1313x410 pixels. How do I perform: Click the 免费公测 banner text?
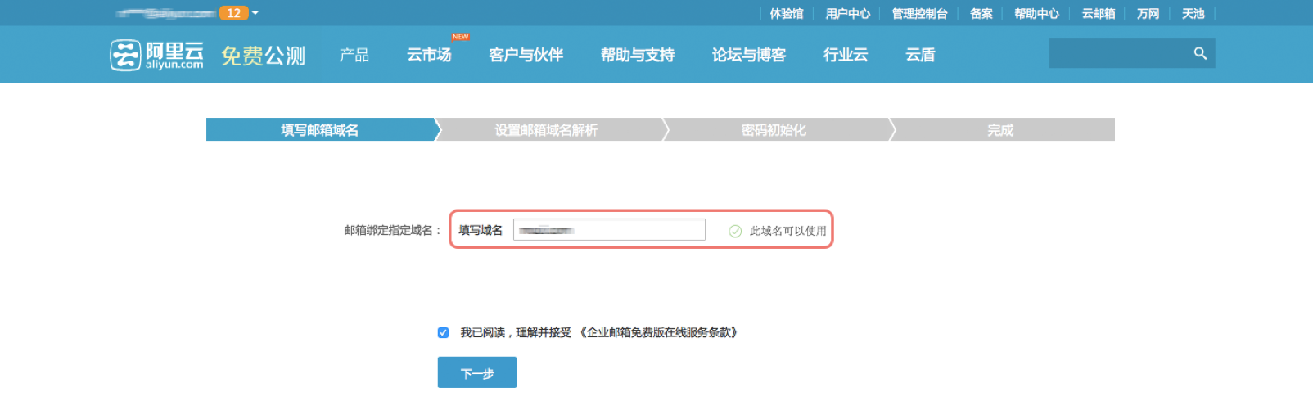pos(263,55)
